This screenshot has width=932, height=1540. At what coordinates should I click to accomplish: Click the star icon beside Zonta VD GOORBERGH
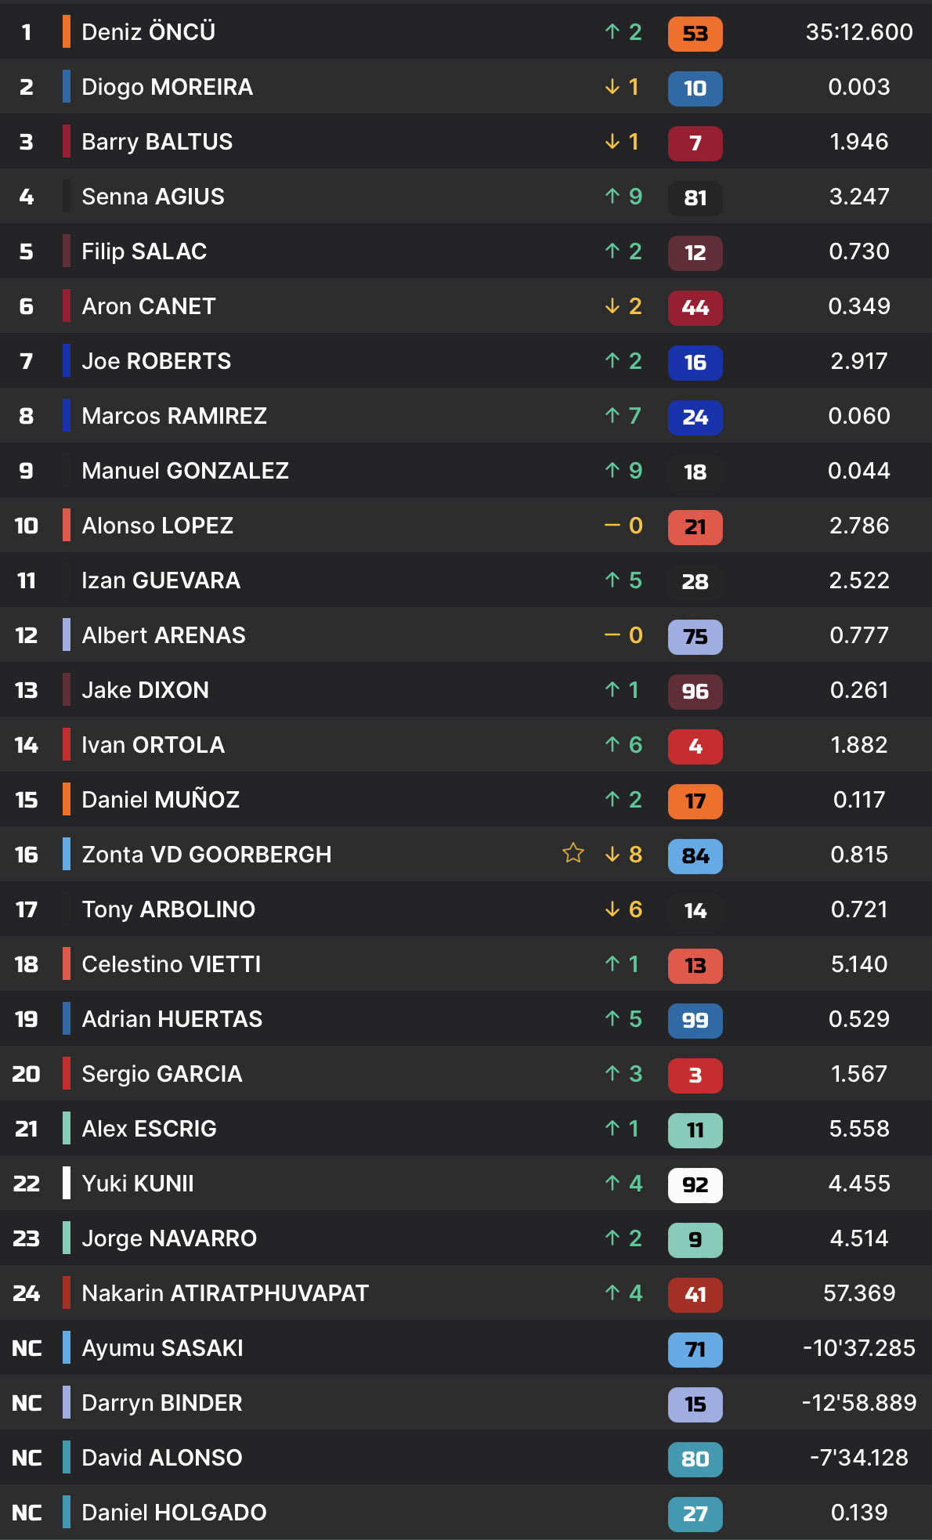point(573,853)
